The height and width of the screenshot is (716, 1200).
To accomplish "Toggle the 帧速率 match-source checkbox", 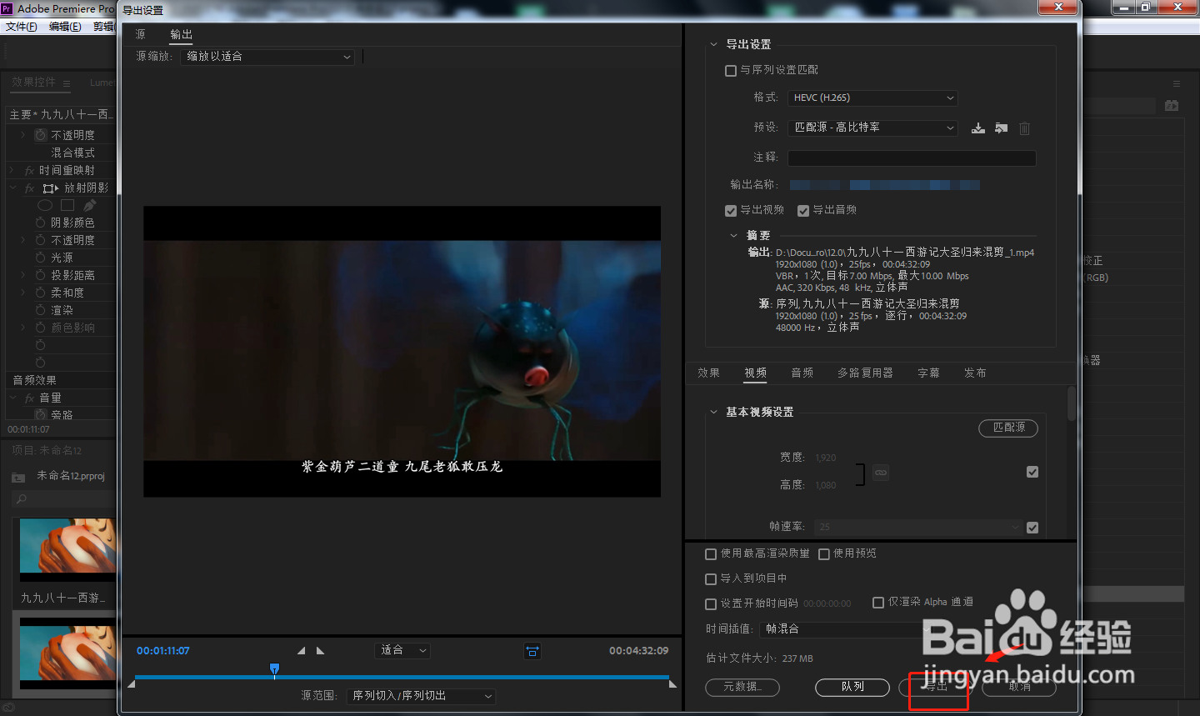I will click(1032, 528).
